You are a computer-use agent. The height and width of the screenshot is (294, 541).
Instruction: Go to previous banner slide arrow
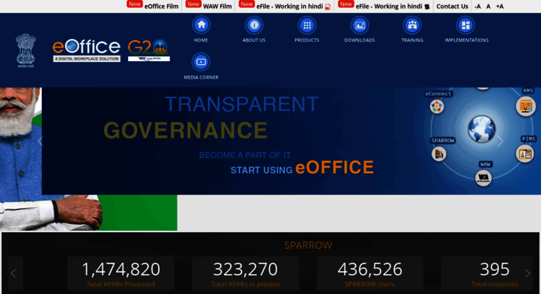coord(40,141)
